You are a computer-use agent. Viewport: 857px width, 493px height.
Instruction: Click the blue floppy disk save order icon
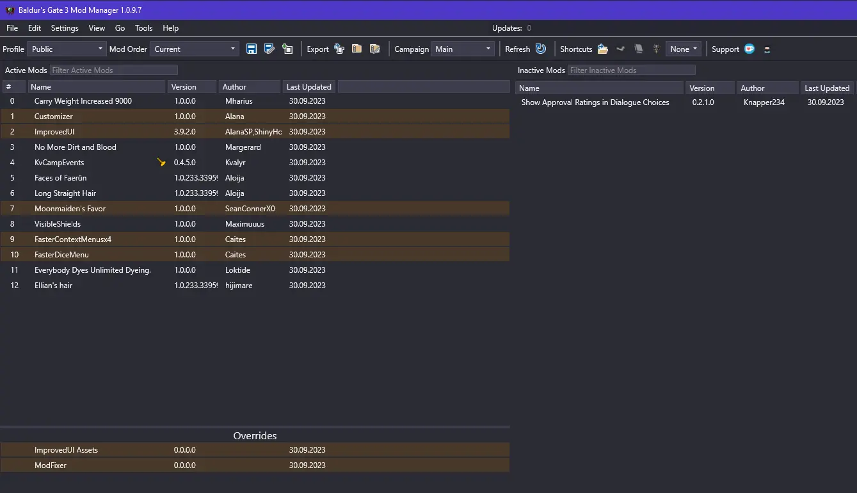click(252, 49)
